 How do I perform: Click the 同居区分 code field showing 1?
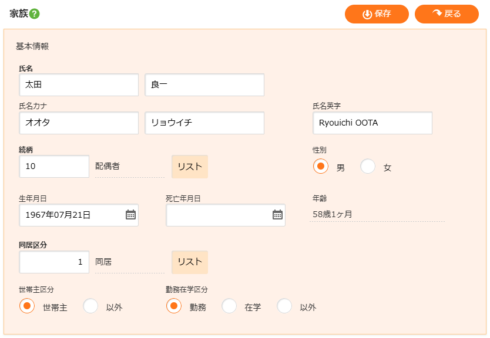pos(54,262)
